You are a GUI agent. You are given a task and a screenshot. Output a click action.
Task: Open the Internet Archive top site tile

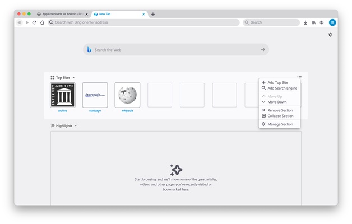pos(63,95)
